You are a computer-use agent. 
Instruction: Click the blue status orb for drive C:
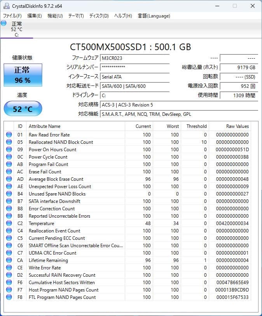(3, 23)
